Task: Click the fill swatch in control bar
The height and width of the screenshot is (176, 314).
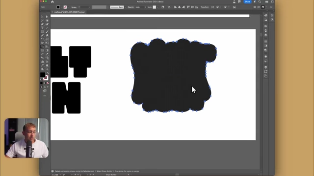Action: coord(58,7)
